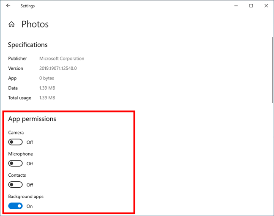Click version number '2019.19071.12548.0'
This screenshot has width=274, height=216.
58,68
